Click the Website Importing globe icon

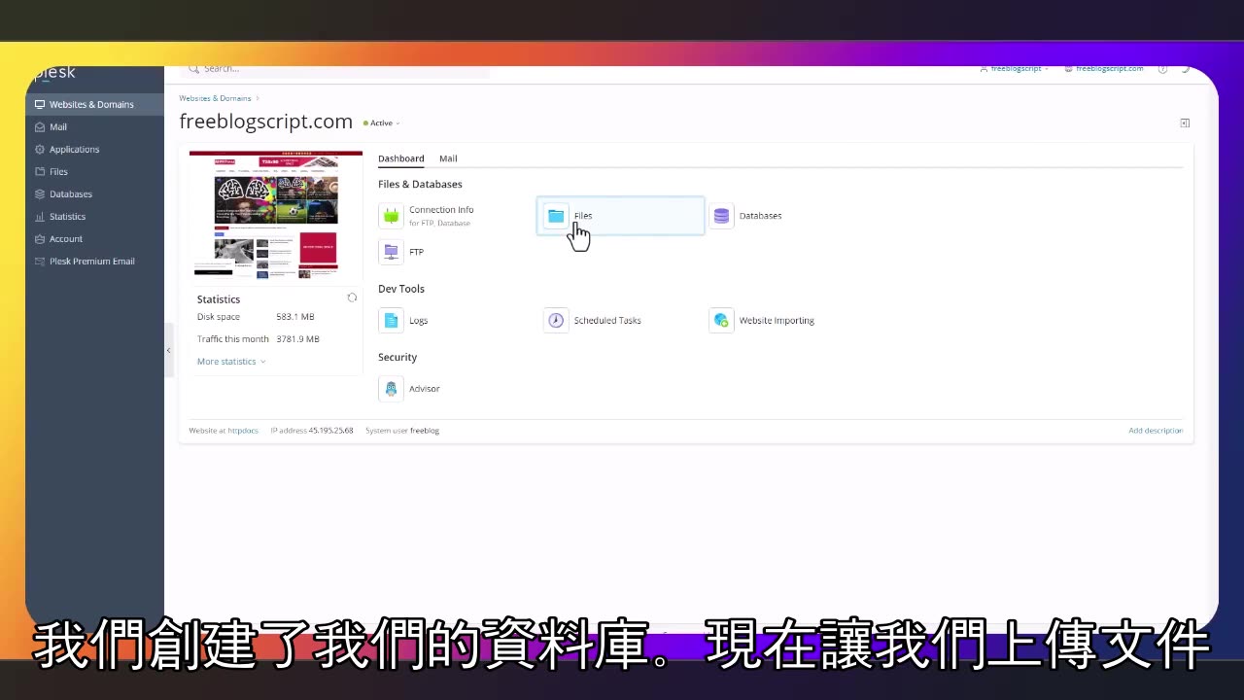(x=721, y=320)
